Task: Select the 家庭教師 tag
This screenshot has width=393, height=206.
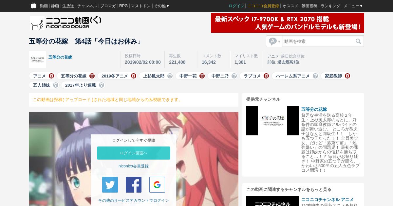Action: tap(333, 76)
